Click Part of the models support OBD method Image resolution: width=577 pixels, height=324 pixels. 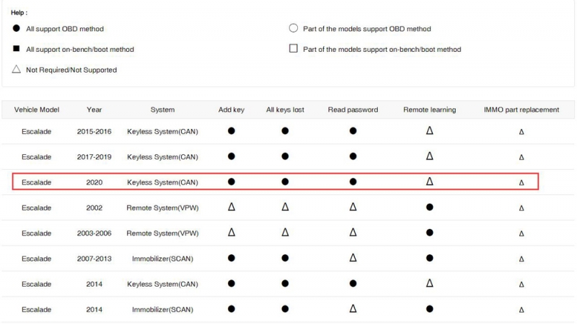[x=367, y=29]
